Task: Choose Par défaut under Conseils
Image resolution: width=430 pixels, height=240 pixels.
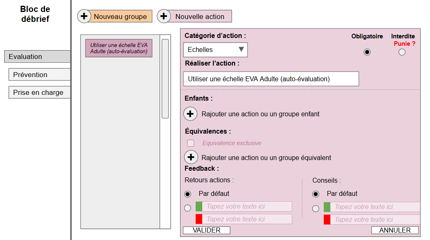Action: click(x=316, y=194)
